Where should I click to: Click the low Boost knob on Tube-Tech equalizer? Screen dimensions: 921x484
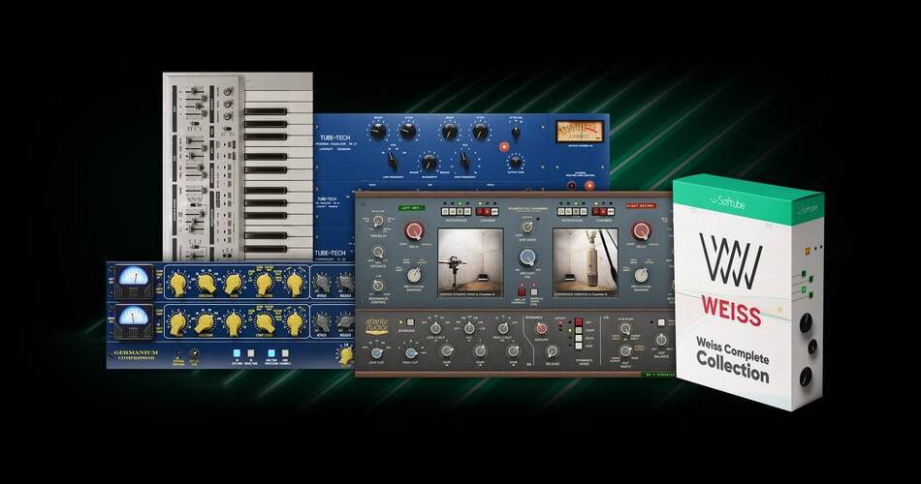pos(378,131)
